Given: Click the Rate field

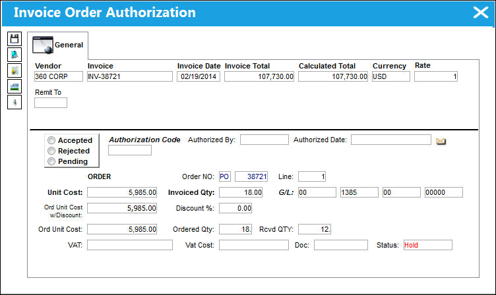Looking at the screenshot, I should (436, 76).
